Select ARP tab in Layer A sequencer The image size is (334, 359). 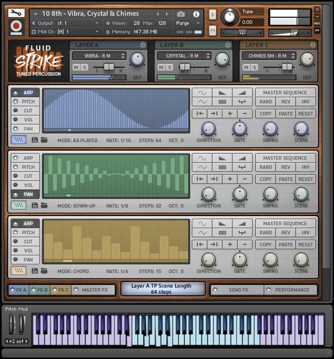pyautogui.click(x=25, y=93)
